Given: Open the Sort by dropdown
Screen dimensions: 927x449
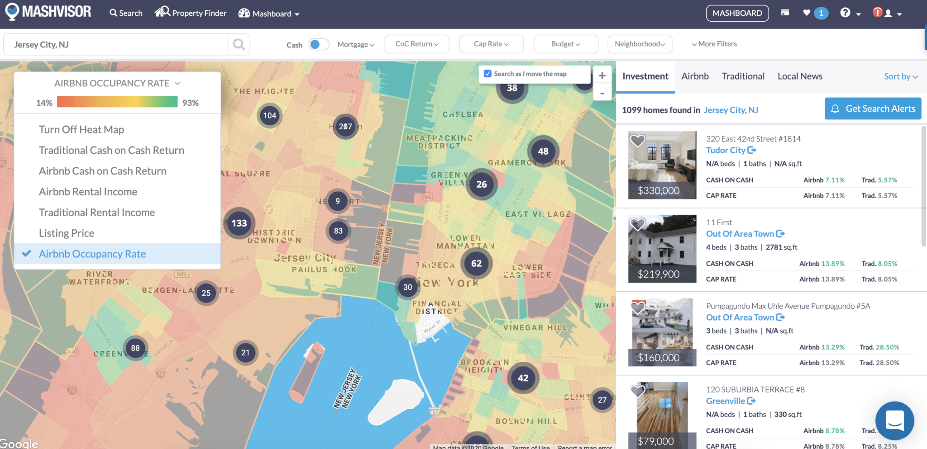Looking at the screenshot, I should [900, 76].
